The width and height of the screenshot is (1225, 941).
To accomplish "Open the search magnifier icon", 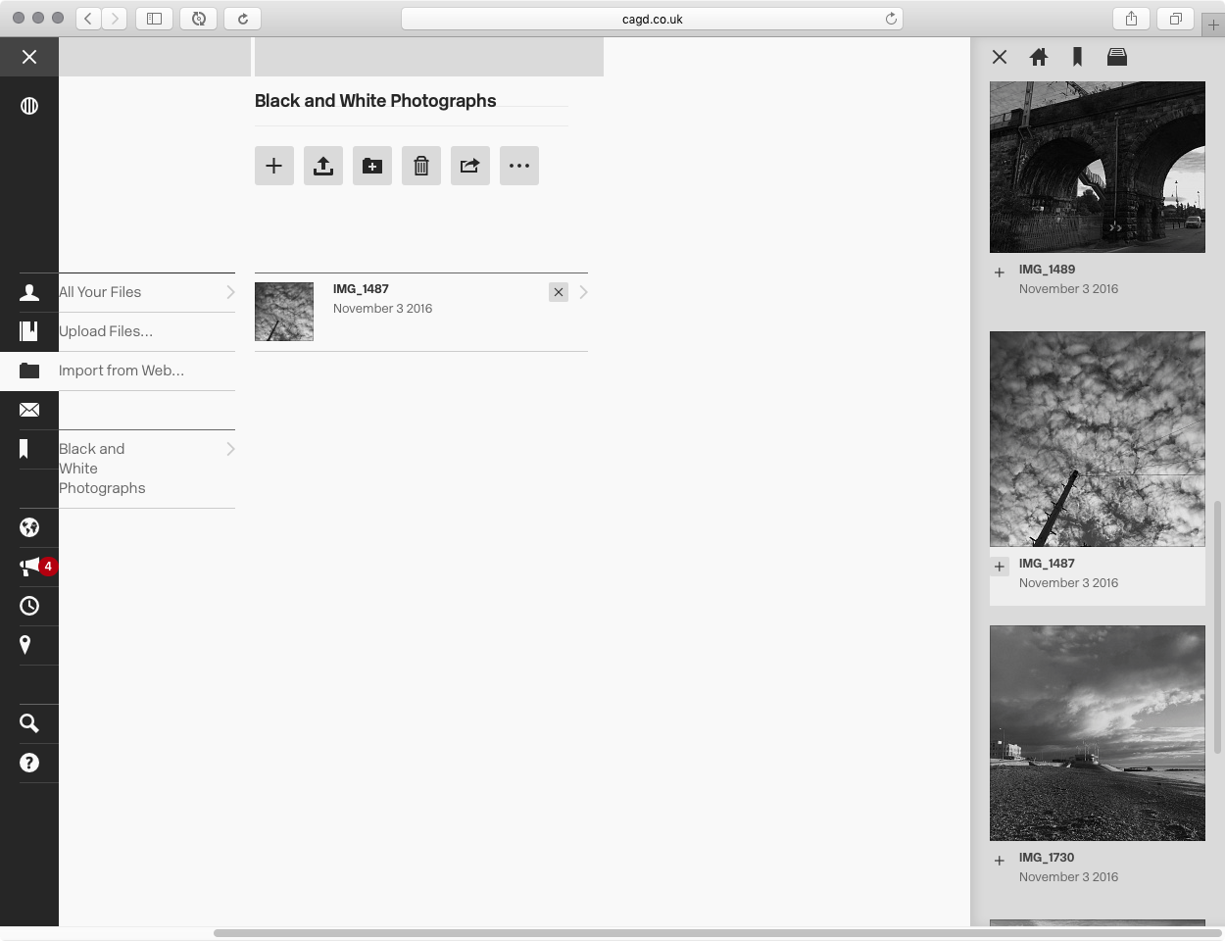I will tap(29, 723).
